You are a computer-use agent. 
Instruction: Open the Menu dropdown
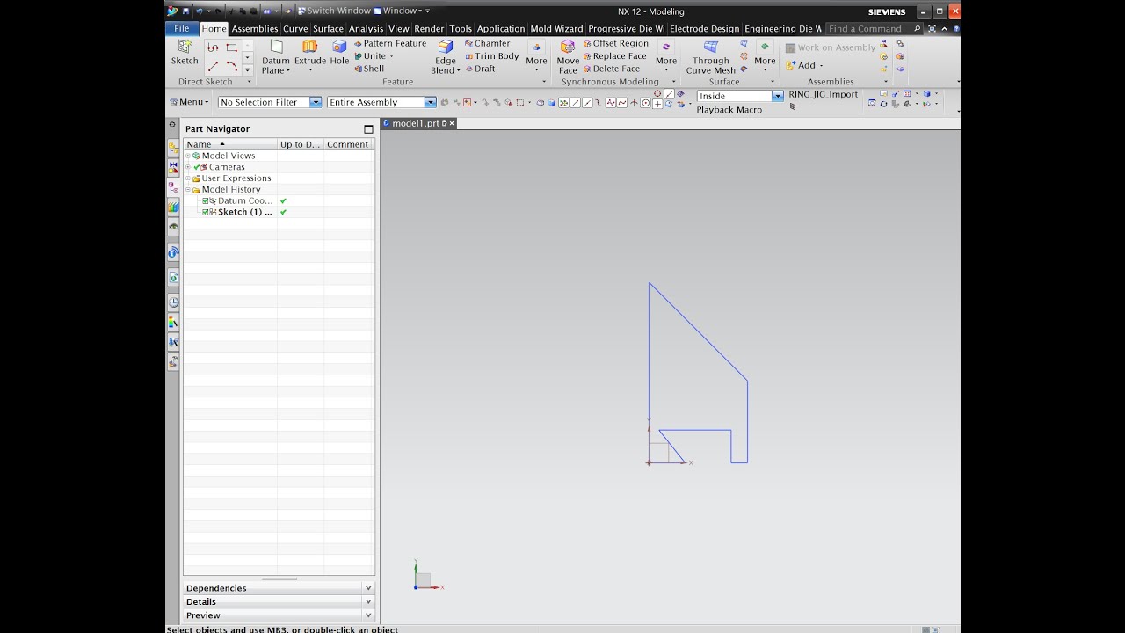point(190,102)
